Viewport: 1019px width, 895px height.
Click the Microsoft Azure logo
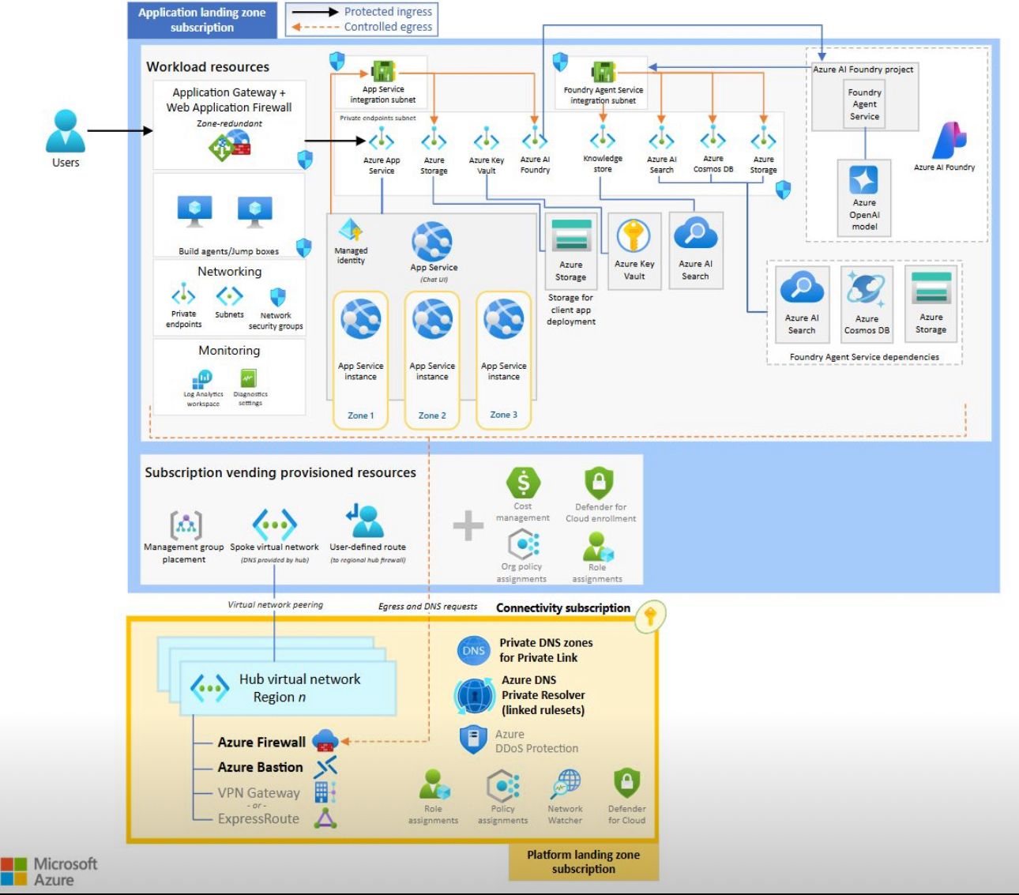pyautogui.click(x=49, y=871)
